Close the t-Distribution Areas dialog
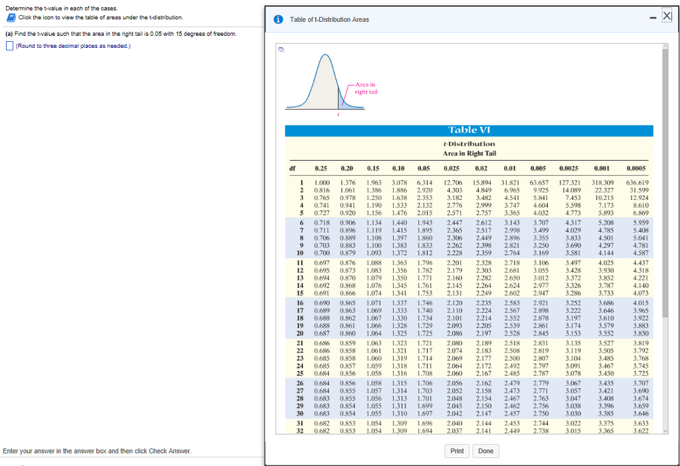Image resolution: width=680 pixels, height=466 pixels. coord(668,15)
